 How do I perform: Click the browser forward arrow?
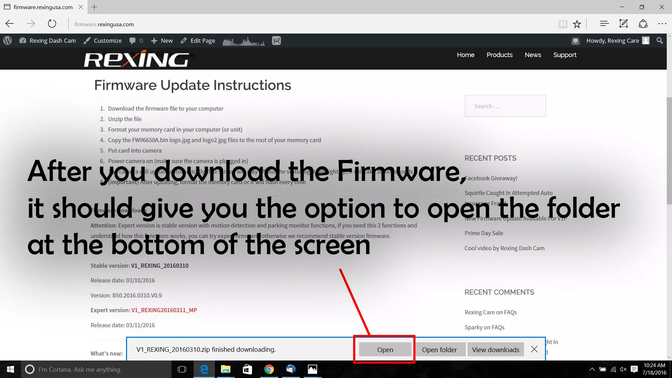click(31, 24)
